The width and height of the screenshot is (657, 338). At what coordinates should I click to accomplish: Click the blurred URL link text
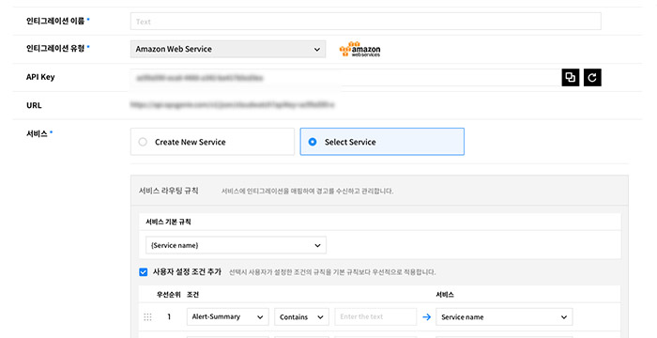tap(232, 105)
